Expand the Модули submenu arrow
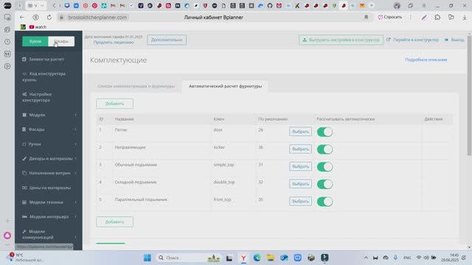The width and height of the screenshot is (472, 265). (x=75, y=115)
